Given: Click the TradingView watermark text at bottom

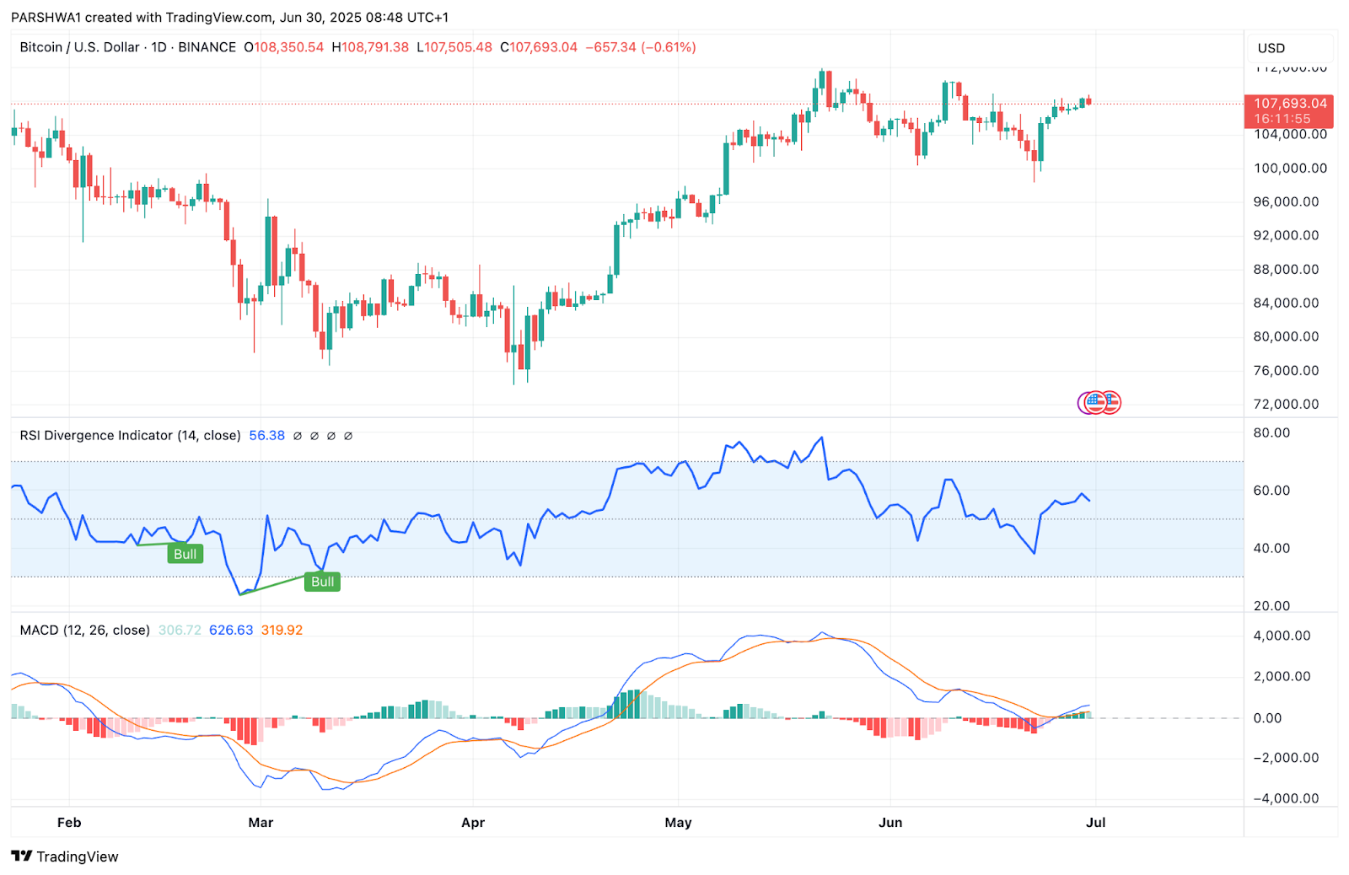Looking at the screenshot, I should 77,856.
